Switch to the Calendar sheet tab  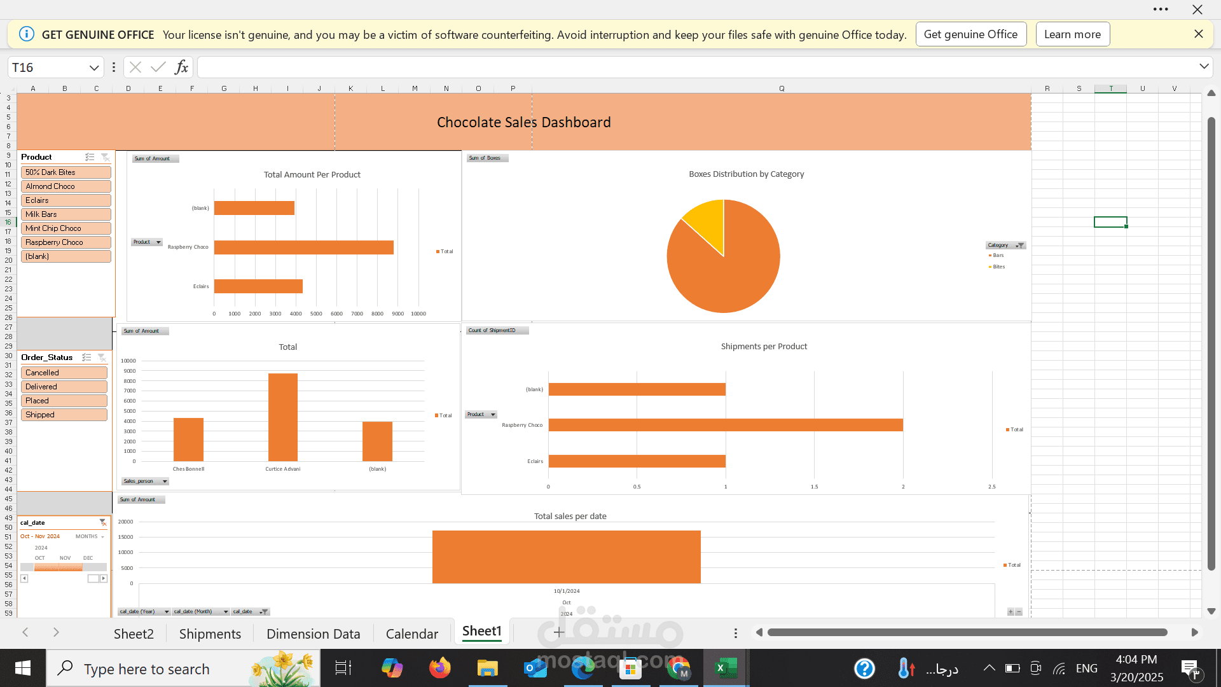[x=411, y=634]
